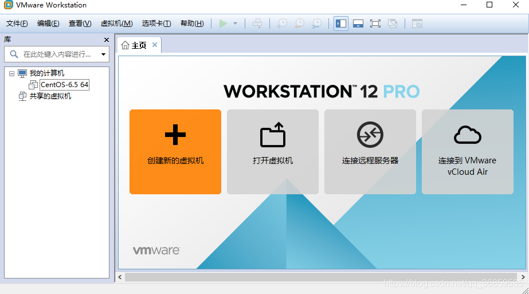The width and height of the screenshot is (529, 294).
Task: Open the 编辑(E) menu
Action: pyautogui.click(x=48, y=23)
